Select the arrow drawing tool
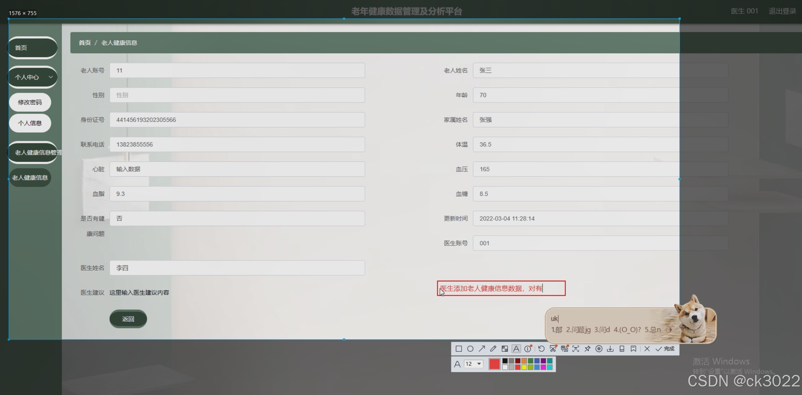 (482, 349)
